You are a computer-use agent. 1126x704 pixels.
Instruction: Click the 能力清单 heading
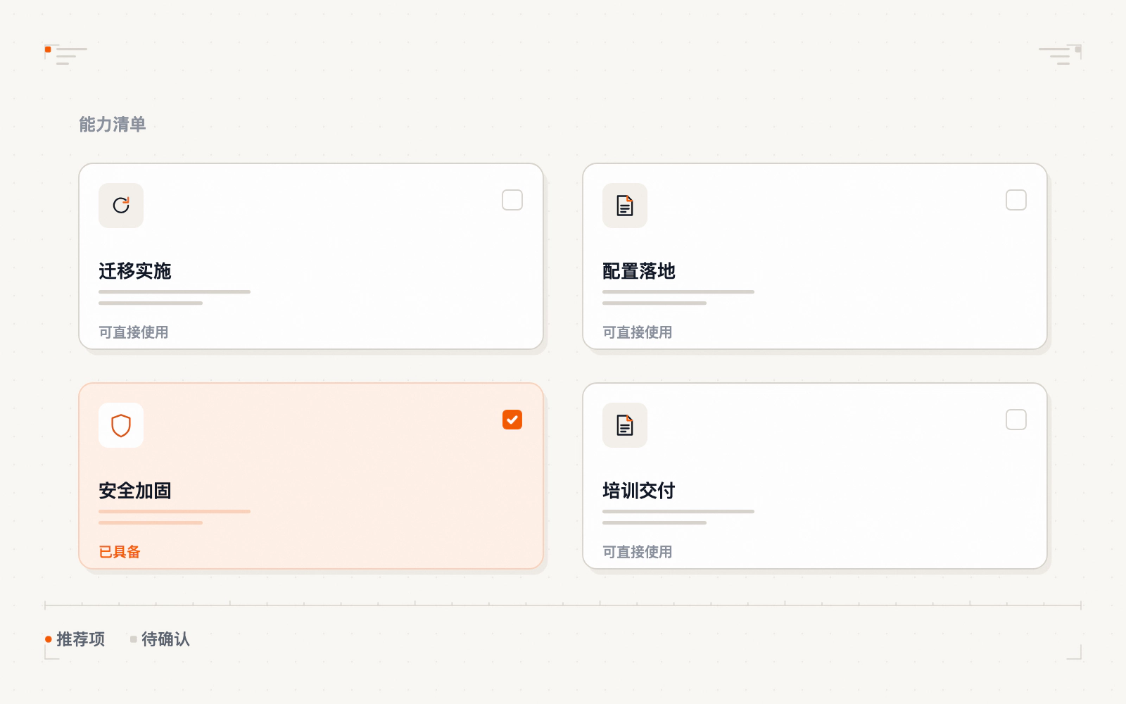(x=113, y=125)
